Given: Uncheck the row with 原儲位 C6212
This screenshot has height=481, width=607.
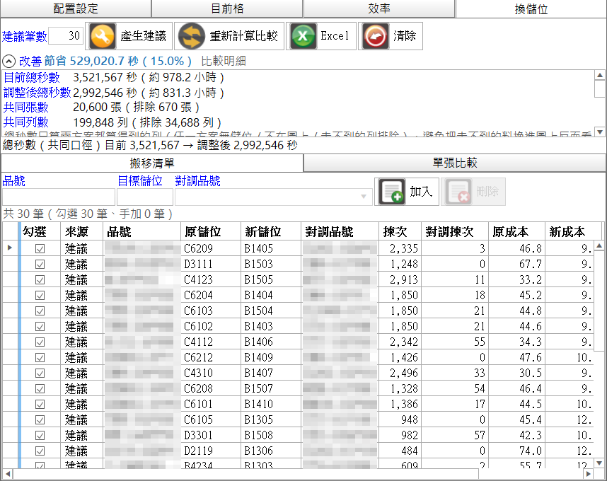Looking at the screenshot, I should pyautogui.click(x=40, y=357).
